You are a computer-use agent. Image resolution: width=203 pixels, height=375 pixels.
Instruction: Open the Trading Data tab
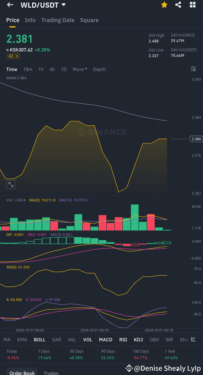(58, 20)
